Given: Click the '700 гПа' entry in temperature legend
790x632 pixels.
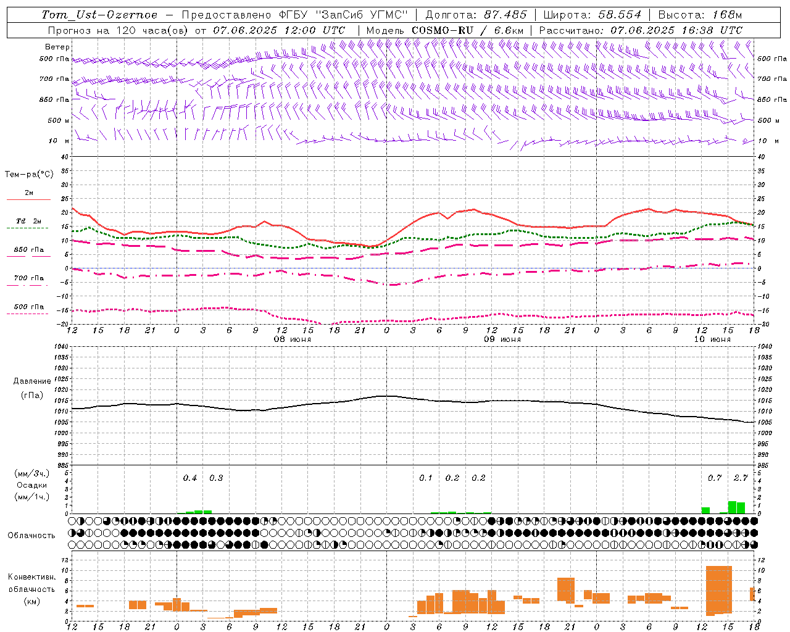Looking at the screenshot, I should [x=29, y=278].
